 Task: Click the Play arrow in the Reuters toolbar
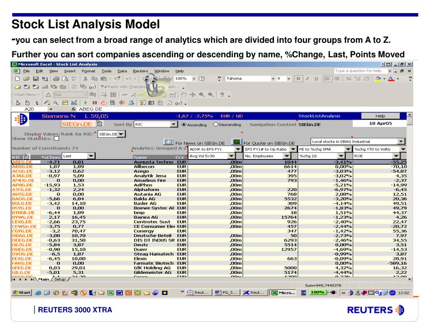[86, 103]
